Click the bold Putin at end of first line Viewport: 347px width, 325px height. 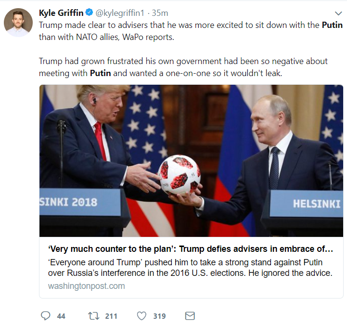coord(332,25)
